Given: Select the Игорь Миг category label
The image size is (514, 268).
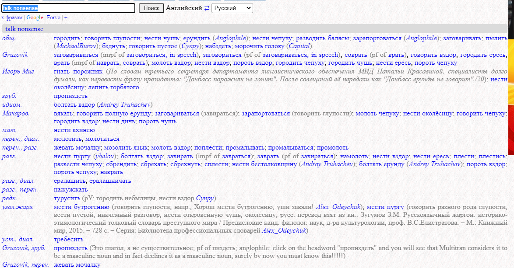Looking at the screenshot, I should pyautogui.click(x=18, y=71).
